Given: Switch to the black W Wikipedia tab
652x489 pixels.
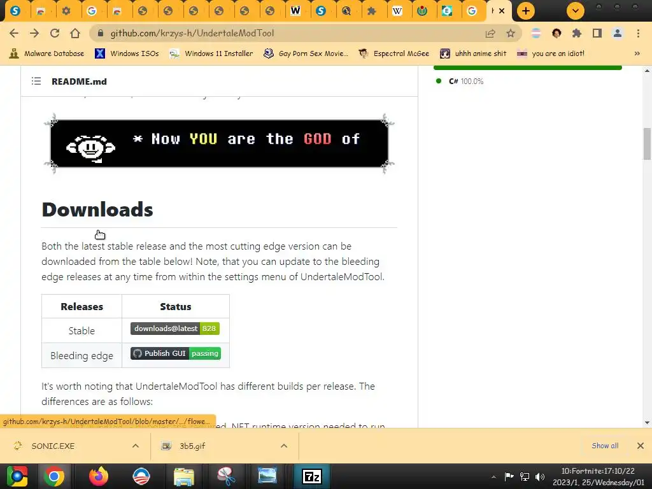Looking at the screenshot, I should click(x=295, y=11).
